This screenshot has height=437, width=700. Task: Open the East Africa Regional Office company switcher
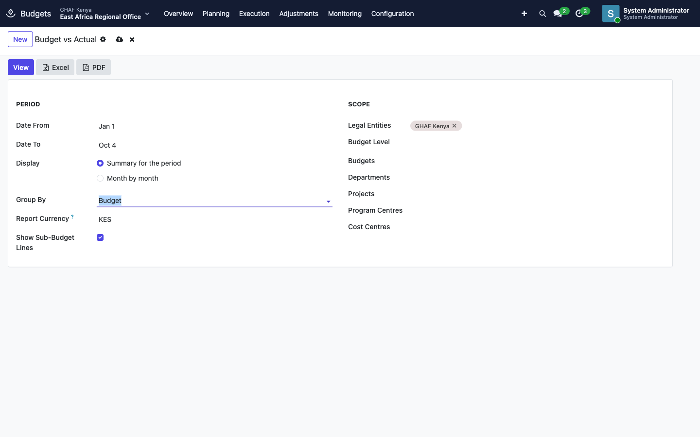(105, 14)
